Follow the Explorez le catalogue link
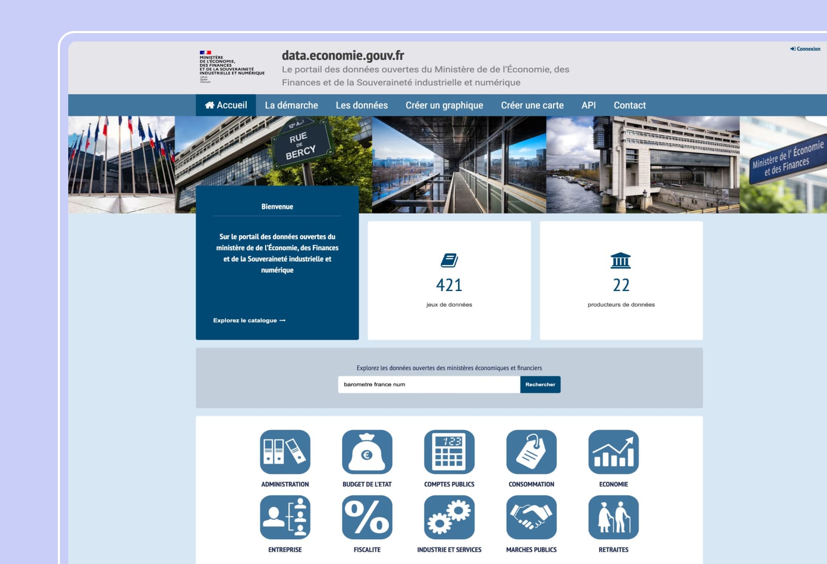The image size is (827, 564). 249,321
